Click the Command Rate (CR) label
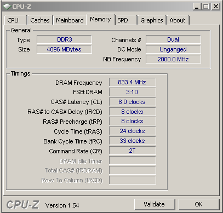The height and width of the screenshot is (213, 223). point(76,151)
